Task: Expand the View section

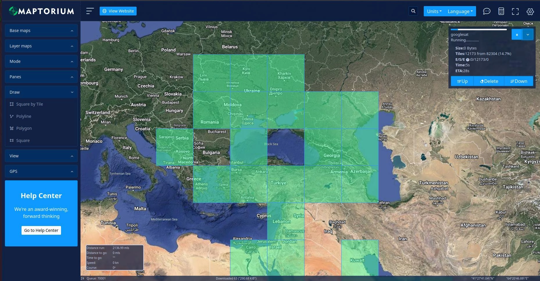Action: pos(41,156)
